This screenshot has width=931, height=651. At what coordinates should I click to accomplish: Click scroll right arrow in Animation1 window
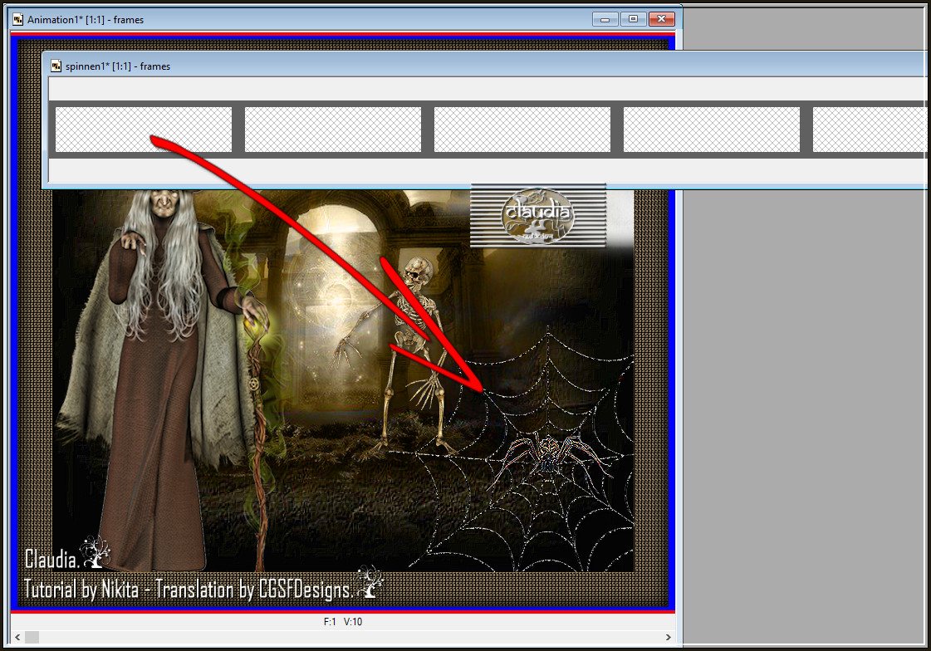pyautogui.click(x=668, y=637)
